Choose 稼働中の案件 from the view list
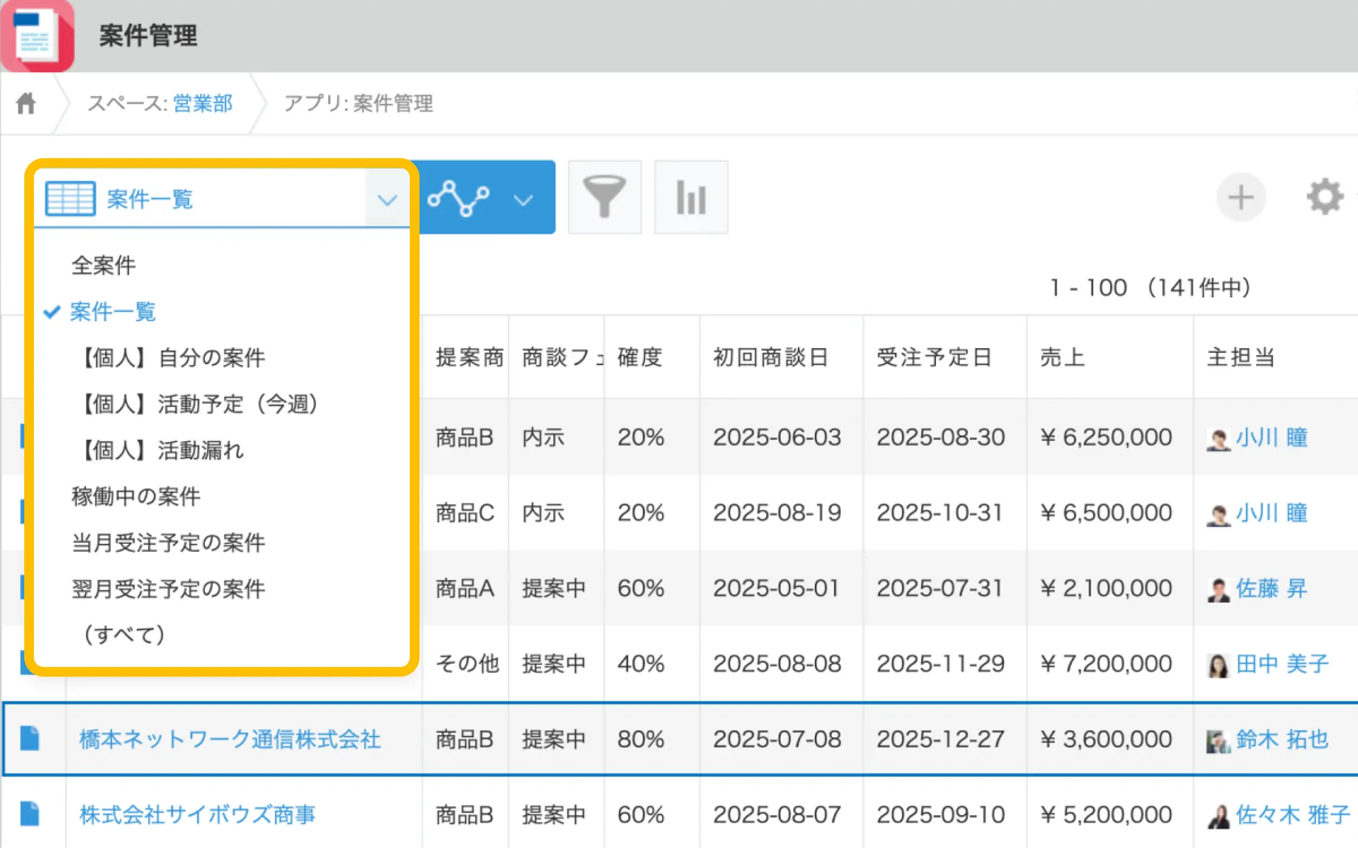1358x848 pixels. (x=136, y=496)
